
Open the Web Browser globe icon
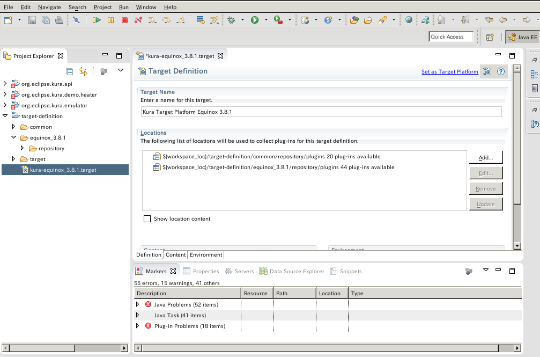click(x=409, y=20)
